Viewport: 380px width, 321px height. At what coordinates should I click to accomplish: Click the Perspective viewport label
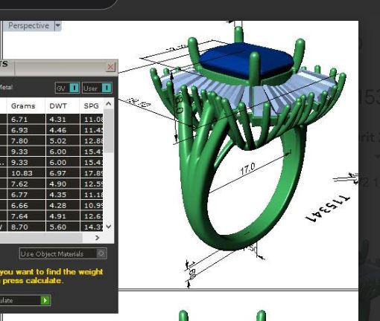(28, 25)
